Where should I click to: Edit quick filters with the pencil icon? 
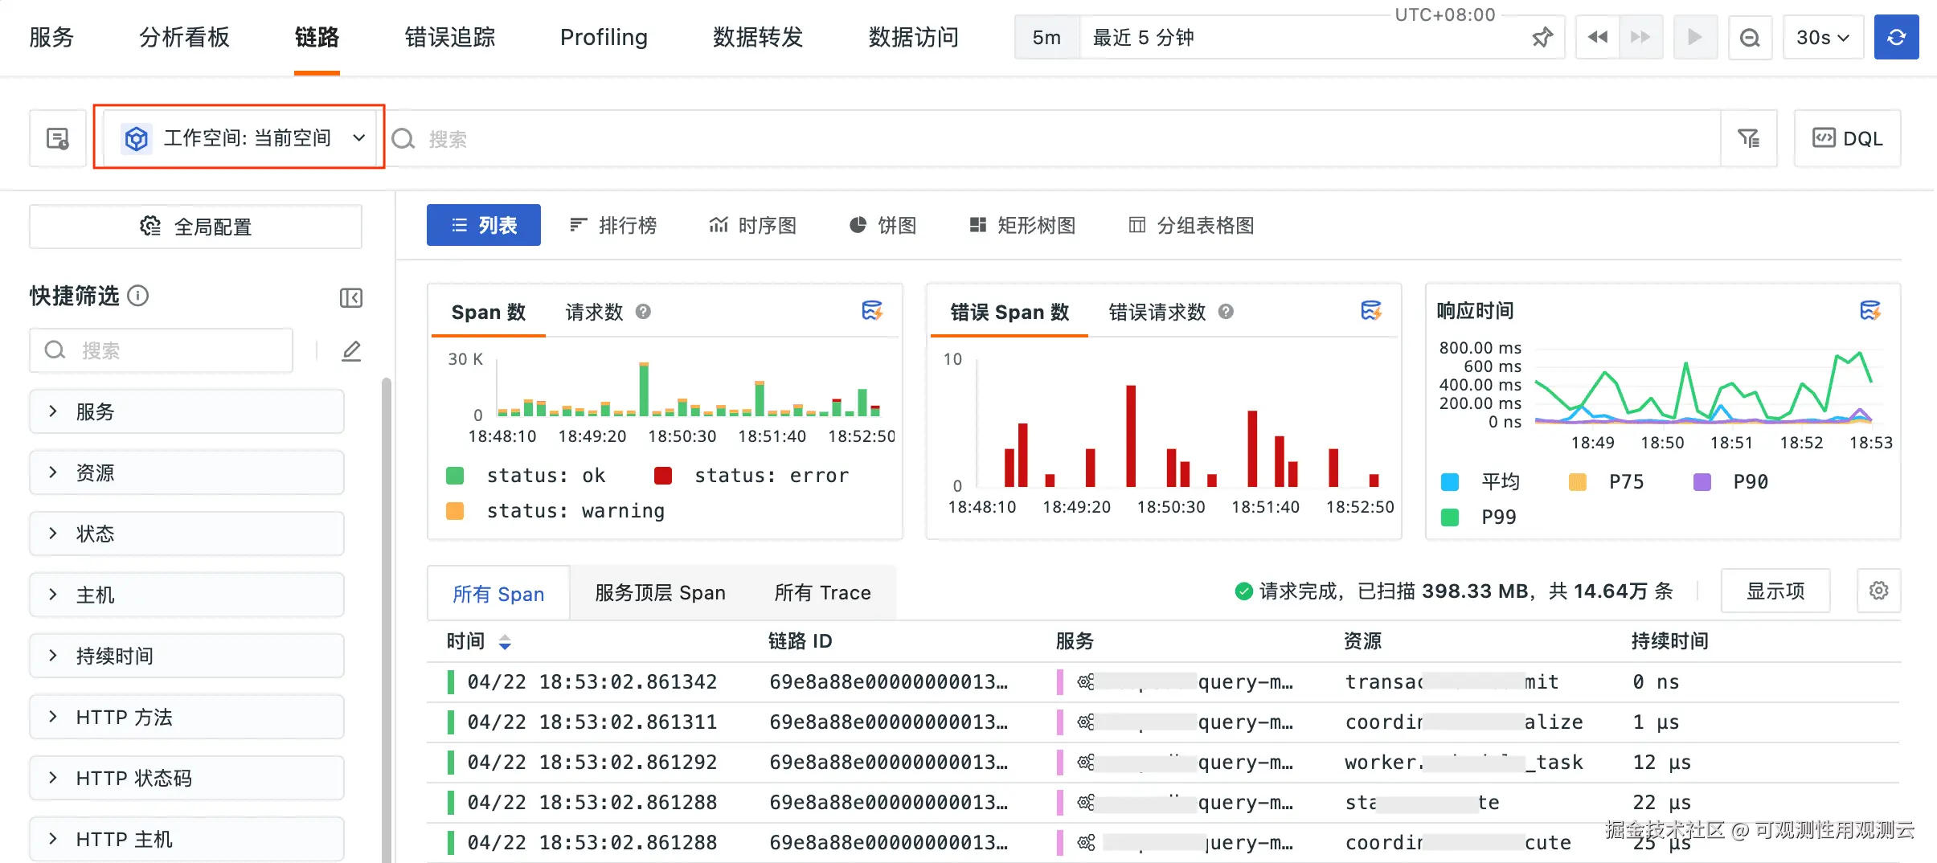coord(351,351)
